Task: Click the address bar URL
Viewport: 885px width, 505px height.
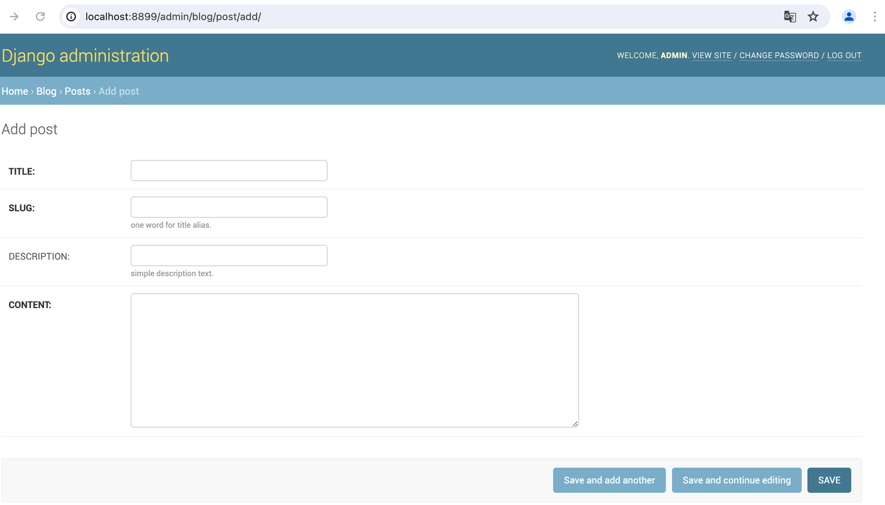Action: pyautogui.click(x=173, y=17)
